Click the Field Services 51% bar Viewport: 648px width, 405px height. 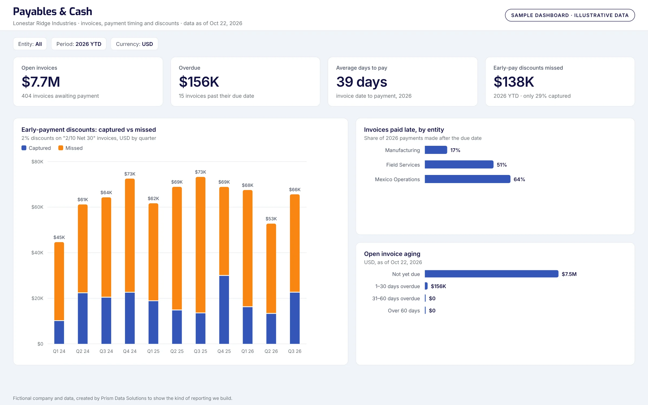pos(459,164)
